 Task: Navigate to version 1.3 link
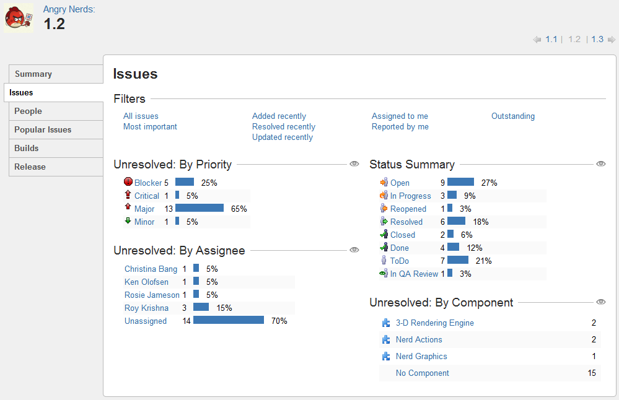click(597, 39)
